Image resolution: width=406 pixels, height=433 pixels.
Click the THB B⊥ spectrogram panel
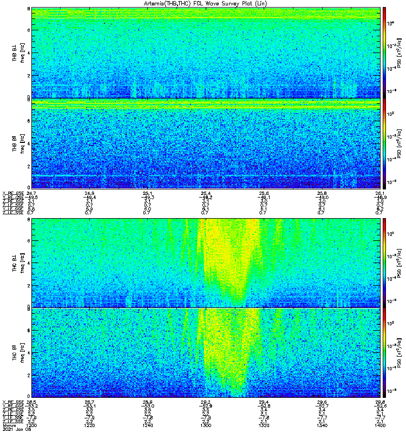[x=206, y=53]
